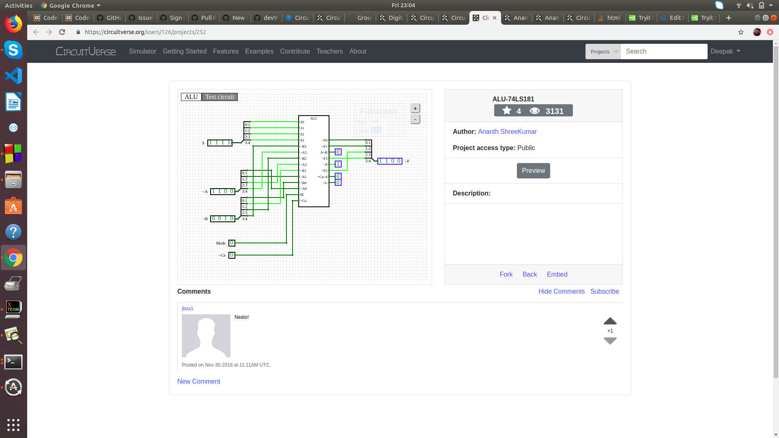Click inside the Search field
779x438 pixels.
664,51
